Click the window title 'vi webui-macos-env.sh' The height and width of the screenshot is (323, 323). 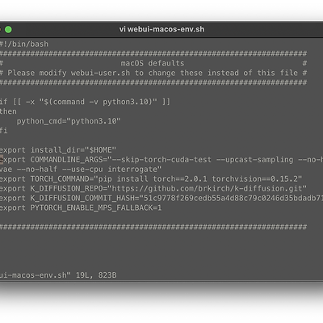pos(161,29)
